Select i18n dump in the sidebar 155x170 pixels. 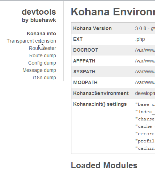coord(45,78)
